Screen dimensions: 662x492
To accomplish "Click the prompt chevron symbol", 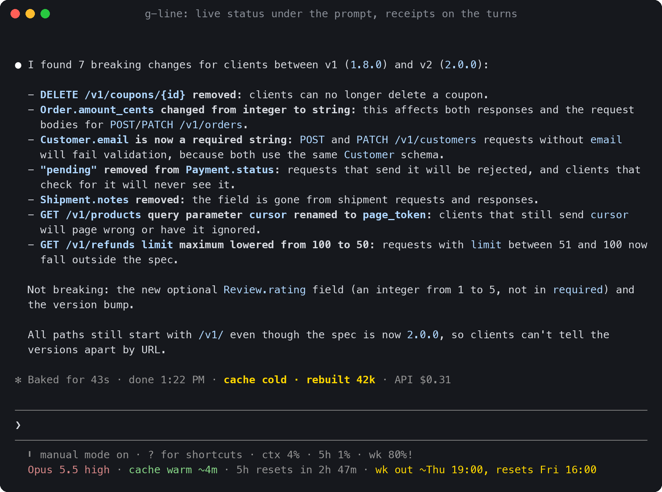I will (18, 425).
